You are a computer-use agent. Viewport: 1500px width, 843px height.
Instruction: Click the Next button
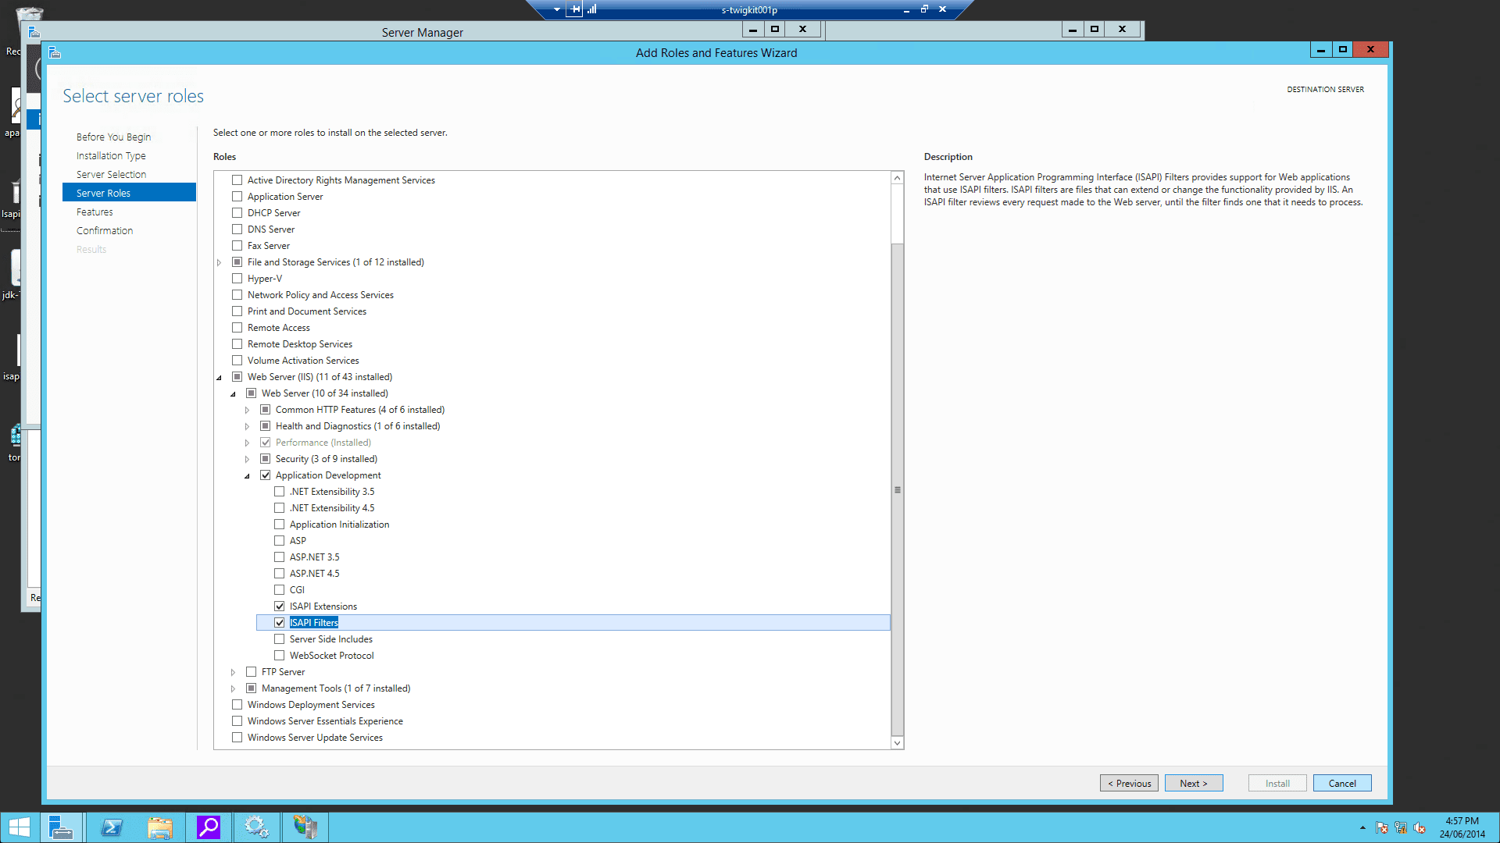click(1193, 783)
